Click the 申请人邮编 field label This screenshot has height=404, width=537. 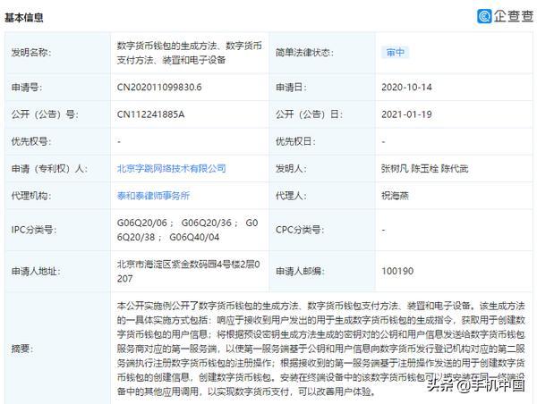[x=300, y=272]
